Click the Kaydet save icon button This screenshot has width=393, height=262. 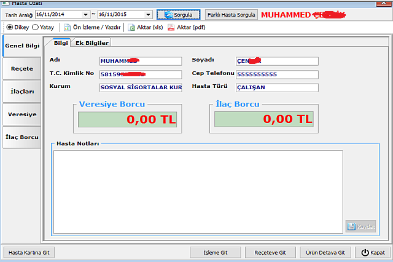tap(360, 226)
